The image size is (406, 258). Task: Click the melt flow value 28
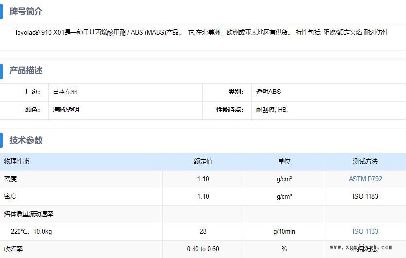click(x=203, y=232)
